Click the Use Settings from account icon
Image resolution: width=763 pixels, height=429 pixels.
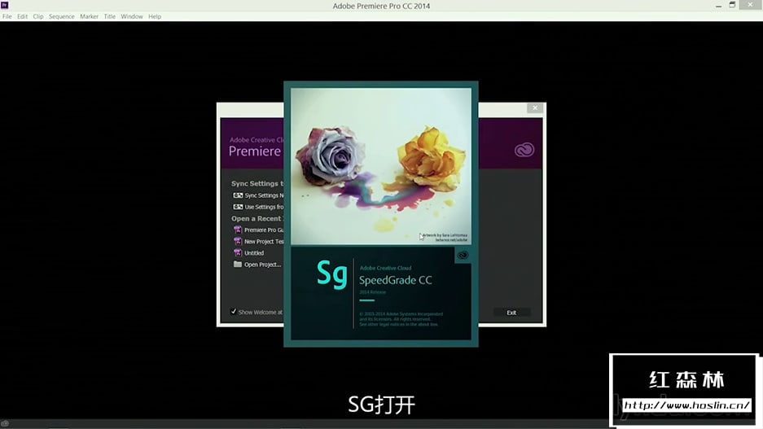pos(238,208)
